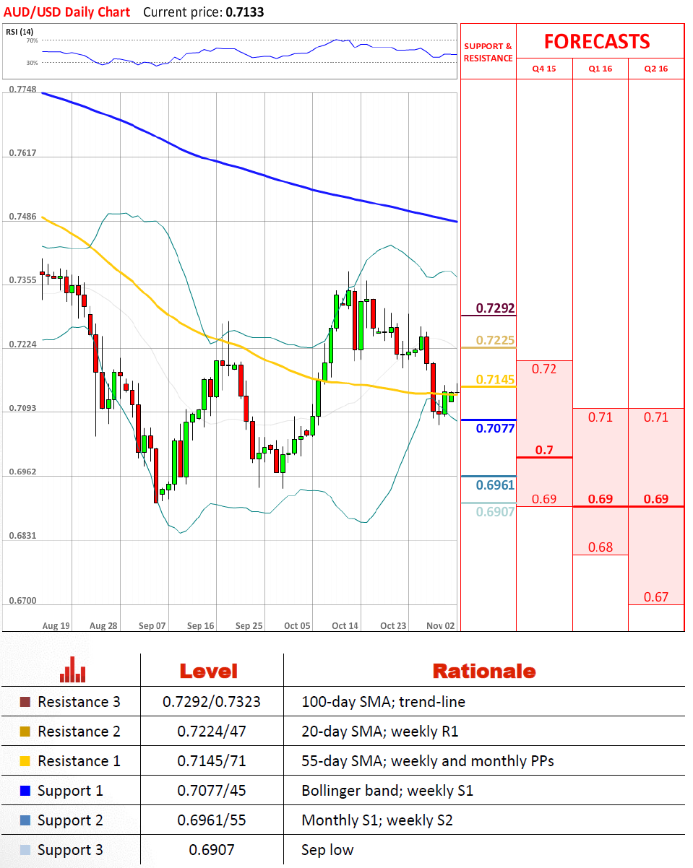This screenshot has height=868, width=693.
Task: Click the Sep 16 date label
Action: coord(200,625)
